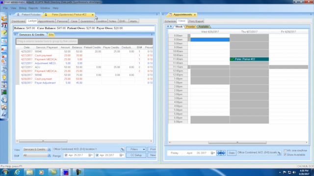Screen dimensions: 314x176
Task: Sort by the Balance column header
Action: (x=77, y=47)
